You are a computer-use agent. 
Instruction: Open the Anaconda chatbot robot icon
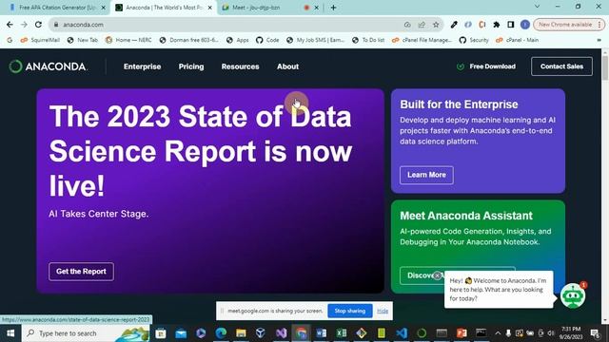[x=573, y=295]
